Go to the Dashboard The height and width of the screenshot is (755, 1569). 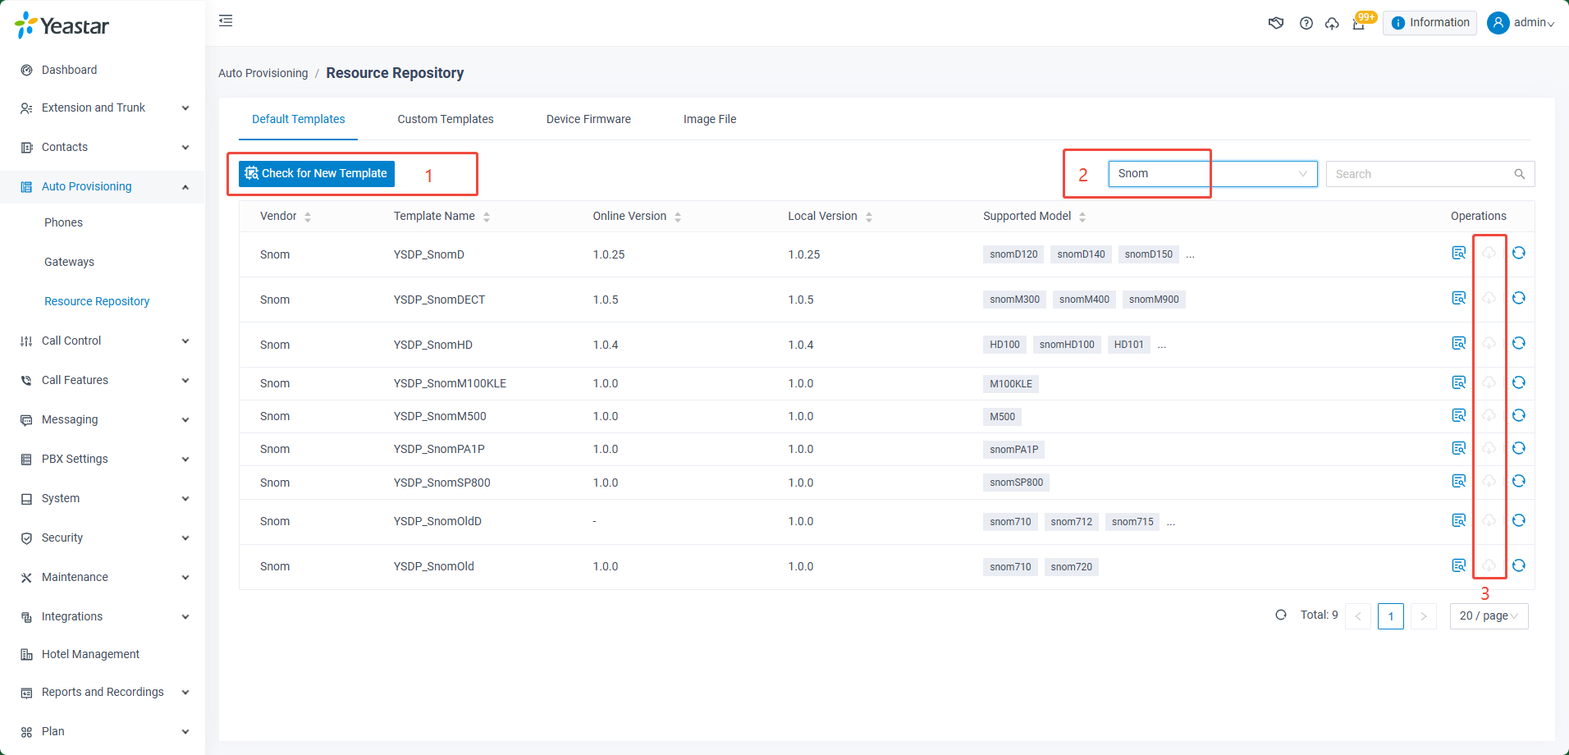tap(69, 70)
